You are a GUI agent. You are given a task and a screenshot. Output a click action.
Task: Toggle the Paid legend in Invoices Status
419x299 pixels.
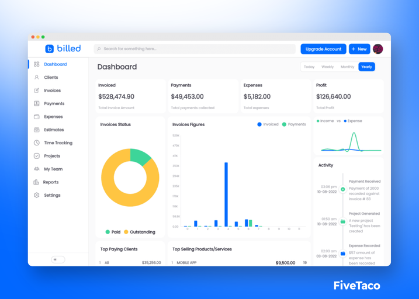tap(113, 232)
